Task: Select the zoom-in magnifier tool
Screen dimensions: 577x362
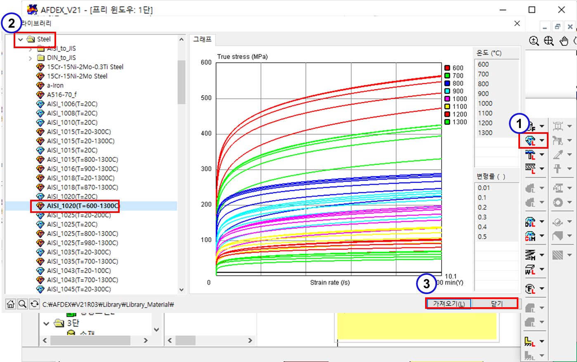Action: (534, 41)
